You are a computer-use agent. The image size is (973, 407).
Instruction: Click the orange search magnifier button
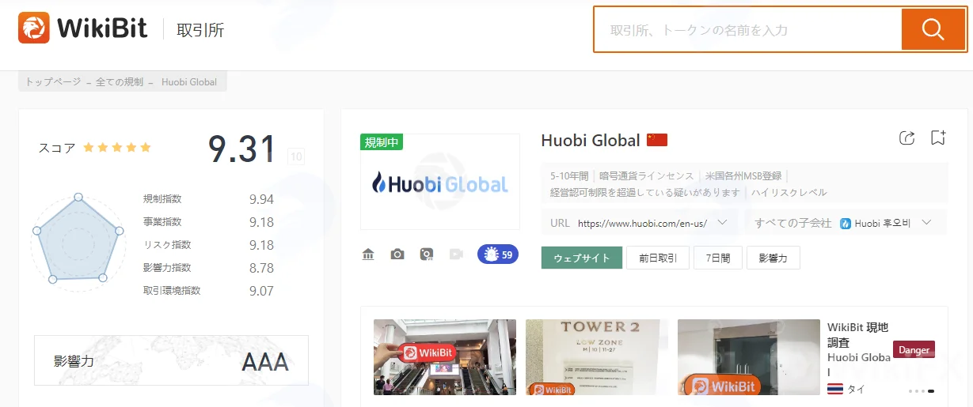click(933, 30)
